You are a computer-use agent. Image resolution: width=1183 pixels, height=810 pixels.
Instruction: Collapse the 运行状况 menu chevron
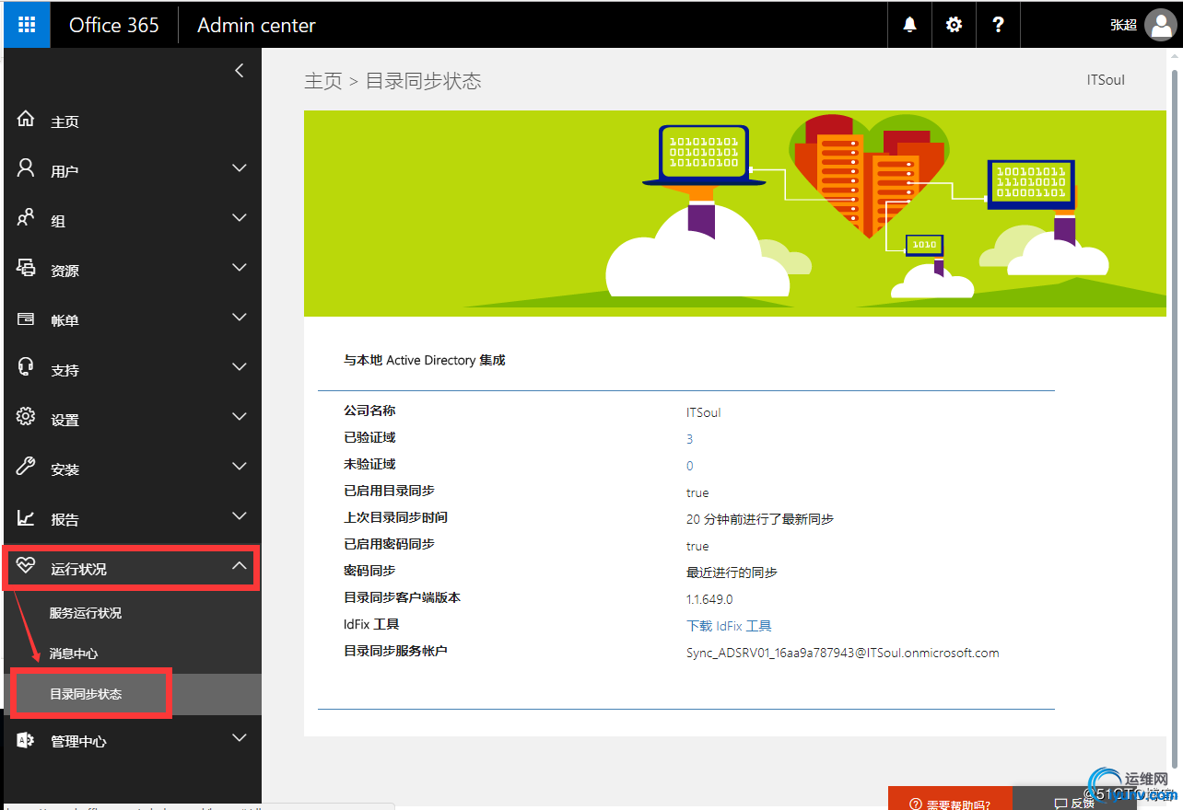240,566
